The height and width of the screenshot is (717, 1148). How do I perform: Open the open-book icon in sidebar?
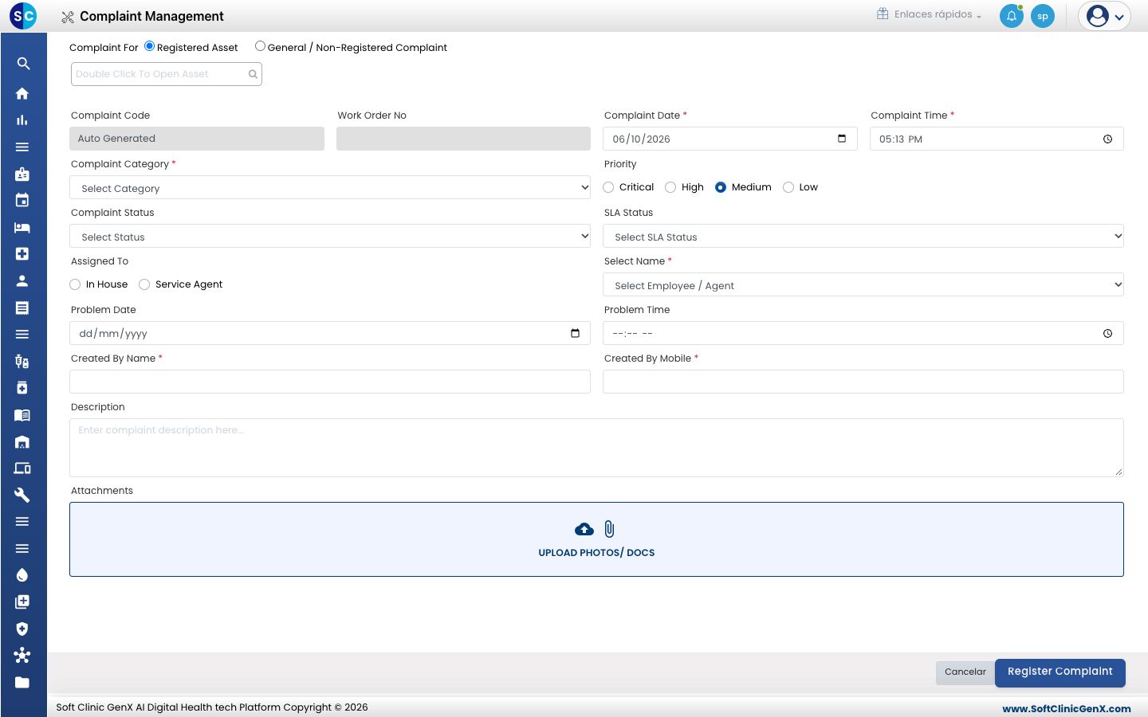pyautogui.click(x=22, y=415)
